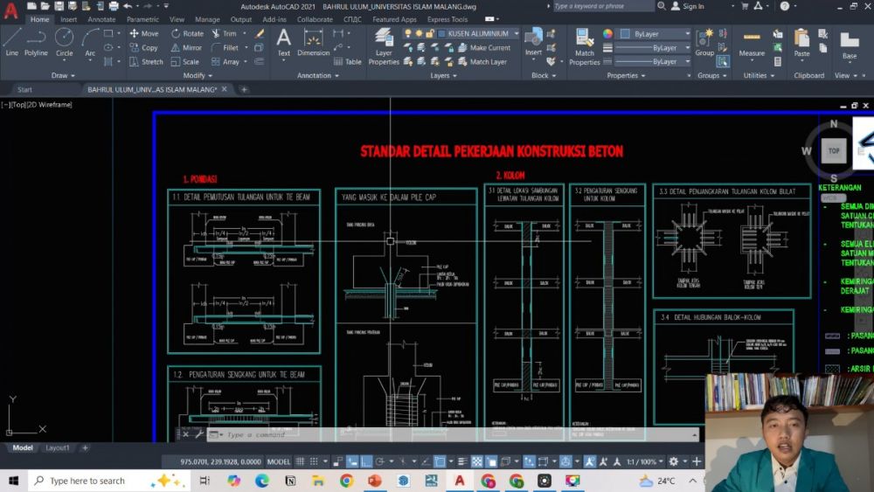Choose the Mirror tool
The width and height of the screenshot is (874, 492).
point(185,48)
